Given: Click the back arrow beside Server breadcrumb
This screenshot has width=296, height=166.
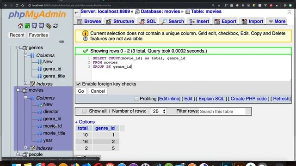Looking at the screenshot, I should 76,12.
